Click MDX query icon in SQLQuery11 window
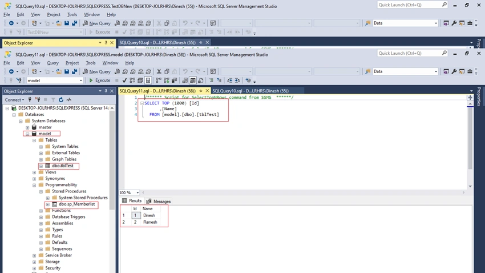This screenshot has height=273, width=485. point(125,71)
